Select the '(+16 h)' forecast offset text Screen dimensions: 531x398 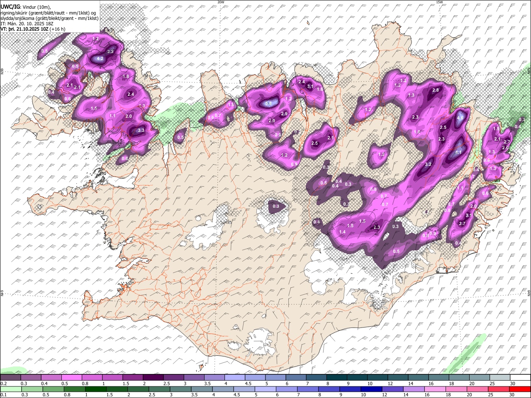58,29
